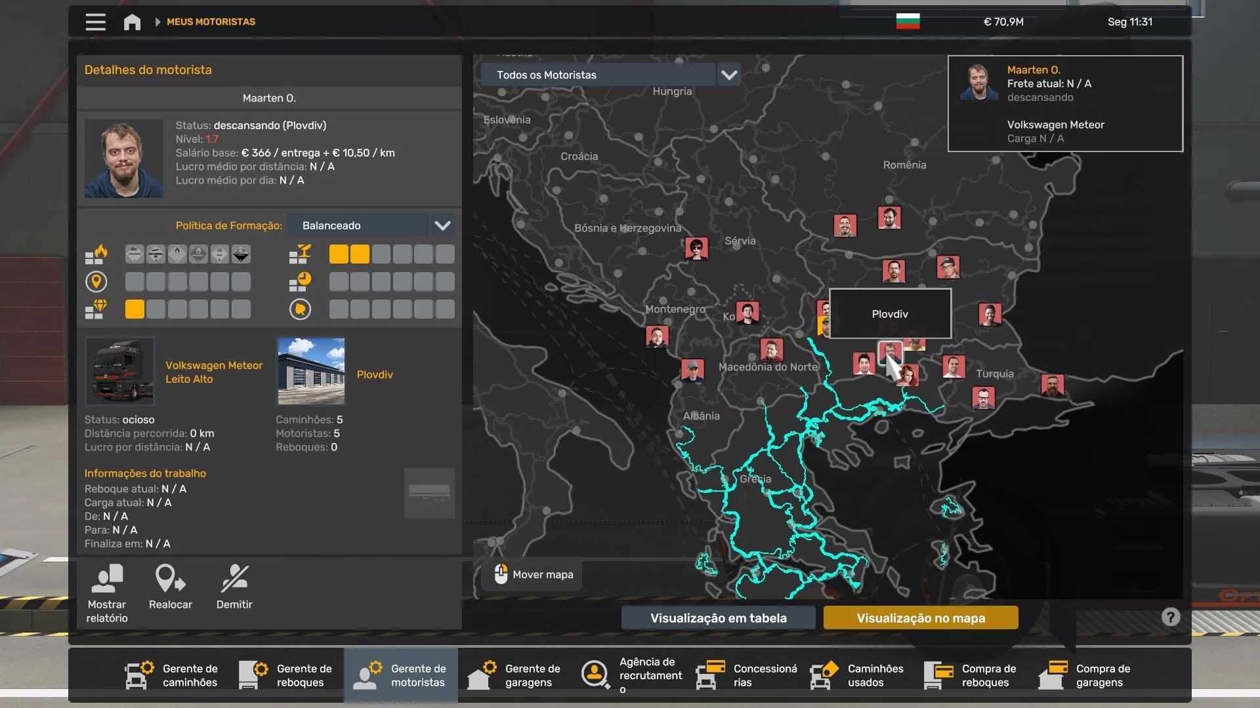This screenshot has height=708, width=1260.
Task: Select the sunglasses driver avatar near Sérvia
Action: [696, 248]
